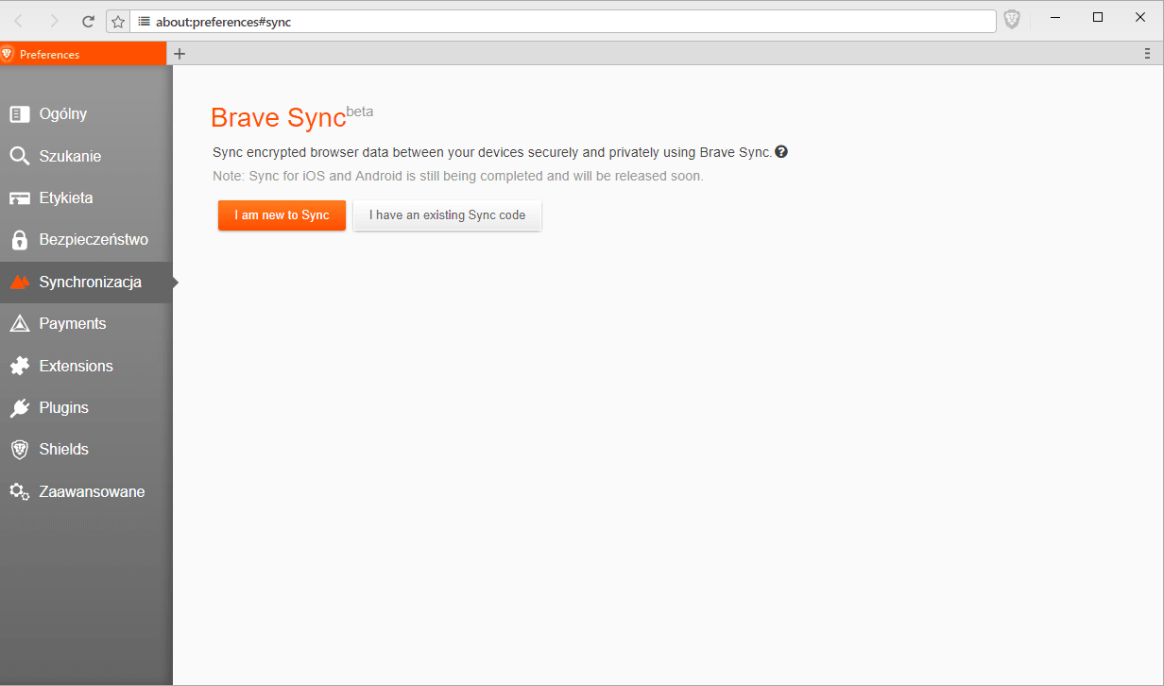Go to the Shields preferences

click(x=86, y=450)
